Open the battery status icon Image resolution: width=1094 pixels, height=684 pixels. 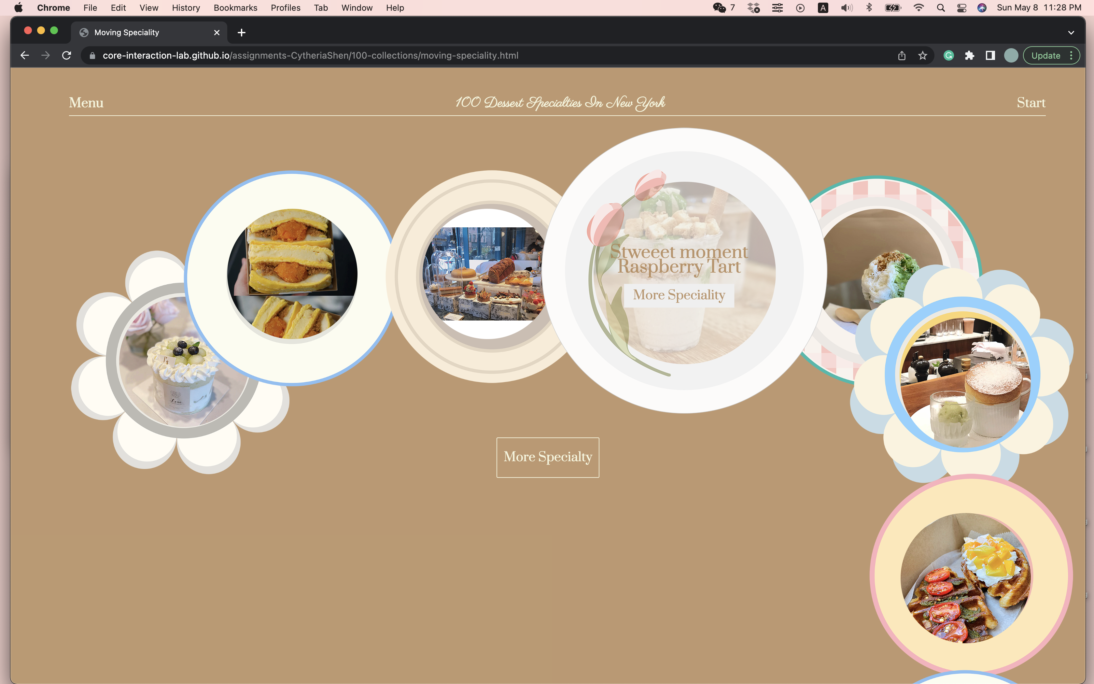pos(893,8)
